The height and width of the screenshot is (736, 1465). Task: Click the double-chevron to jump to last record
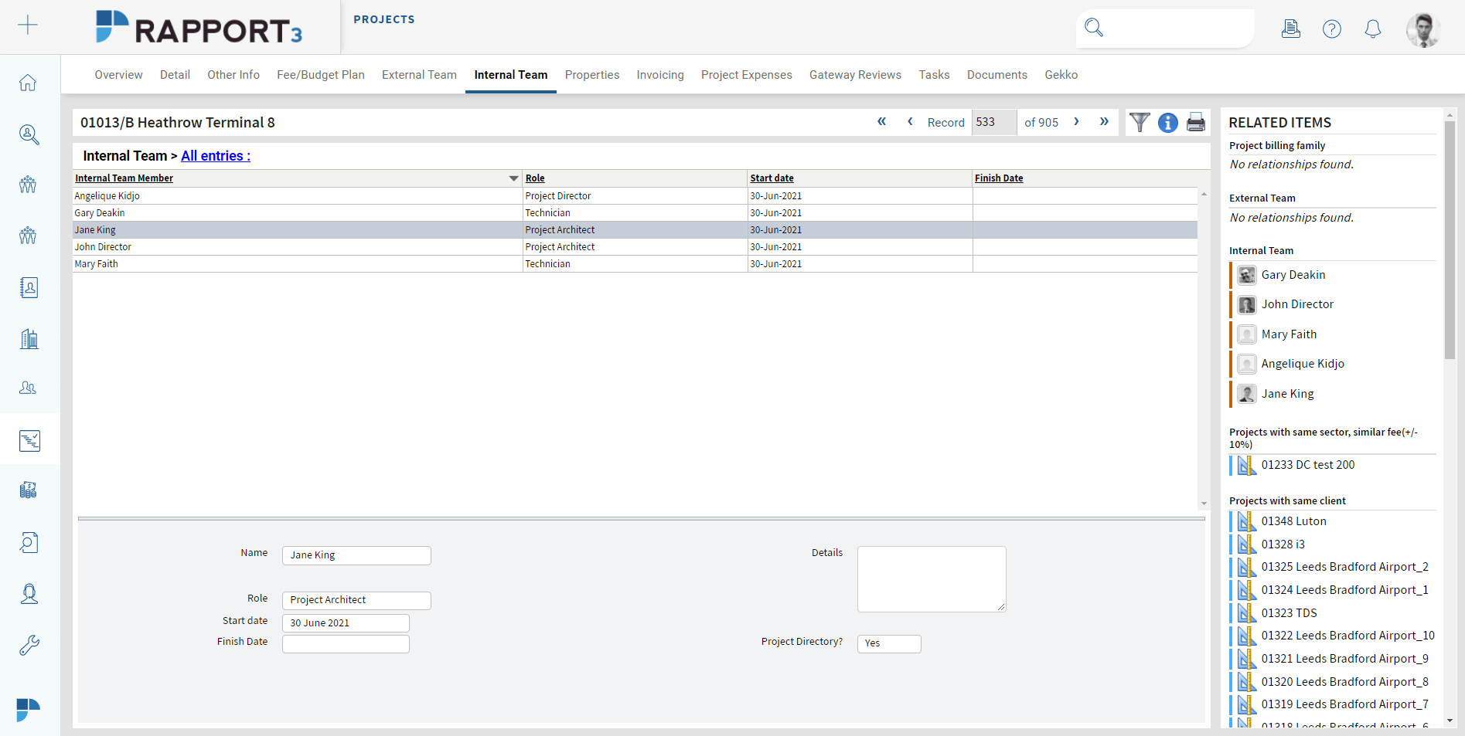tap(1104, 122)
